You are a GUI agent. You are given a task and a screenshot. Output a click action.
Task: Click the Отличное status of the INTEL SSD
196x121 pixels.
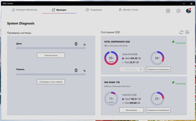(180, 43)
